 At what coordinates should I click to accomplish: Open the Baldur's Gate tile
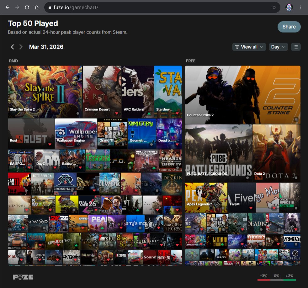(x=72, y=161)
